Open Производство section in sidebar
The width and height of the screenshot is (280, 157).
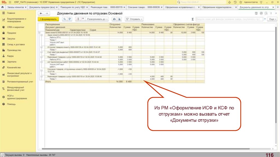14,50
